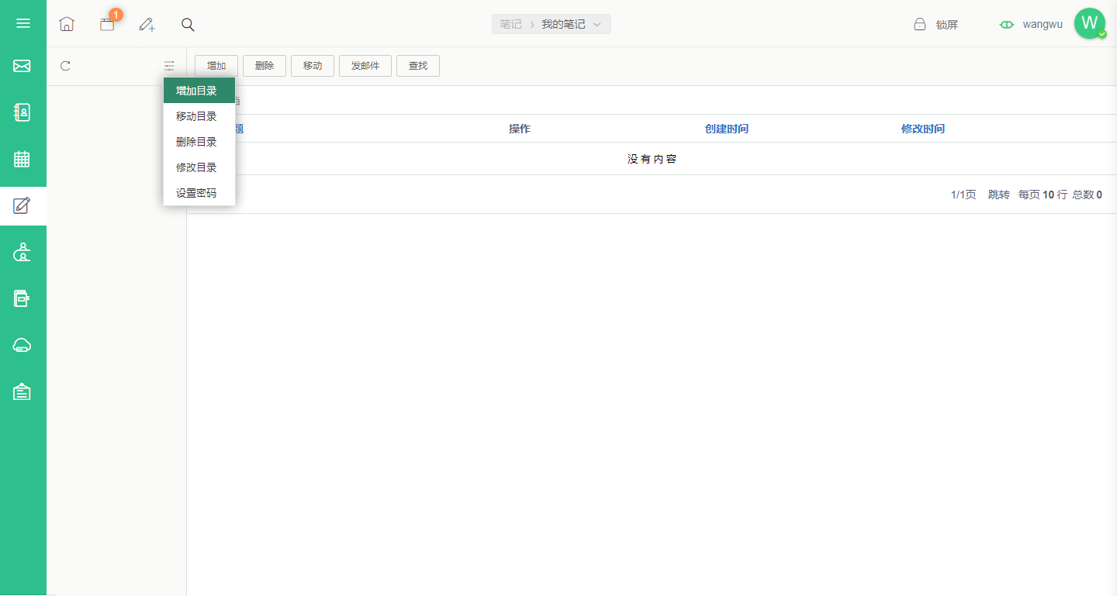Toggle the green eye icon beside wangwu
Viewport: 1117px width, 596px height.
coord(1007,25)
